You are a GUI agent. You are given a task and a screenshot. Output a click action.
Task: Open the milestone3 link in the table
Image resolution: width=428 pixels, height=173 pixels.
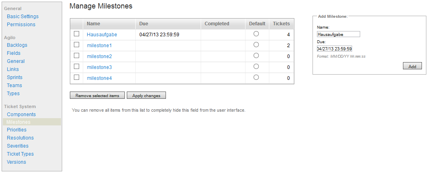coord(99,67)
